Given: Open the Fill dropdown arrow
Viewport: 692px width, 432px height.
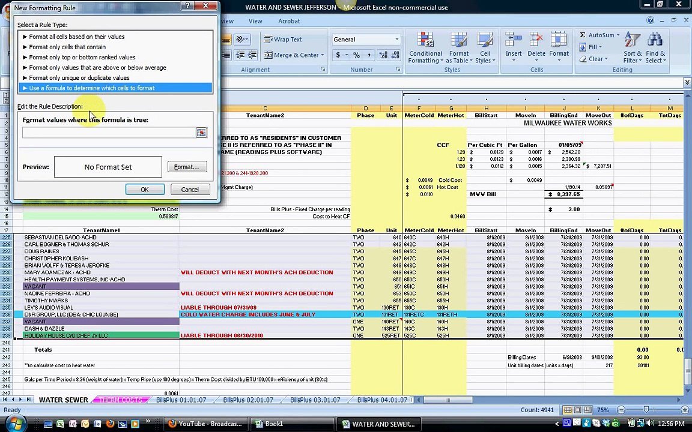Looking at the screenshot, I should tap(600, 47).
